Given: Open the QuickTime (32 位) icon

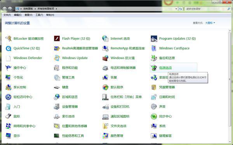Looking at the screenshot, I should click(8, 48).
